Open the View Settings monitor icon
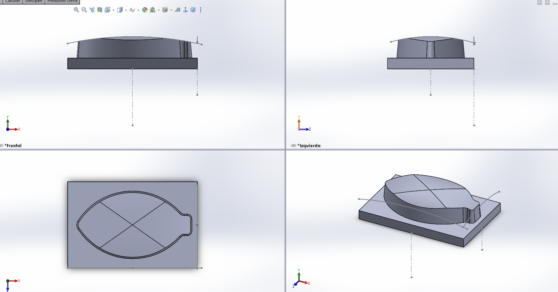558x292 pixels. coord(165,10)
